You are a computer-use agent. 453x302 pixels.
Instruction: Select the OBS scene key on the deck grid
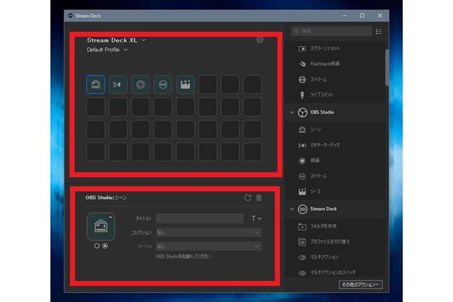click(96, 85)
